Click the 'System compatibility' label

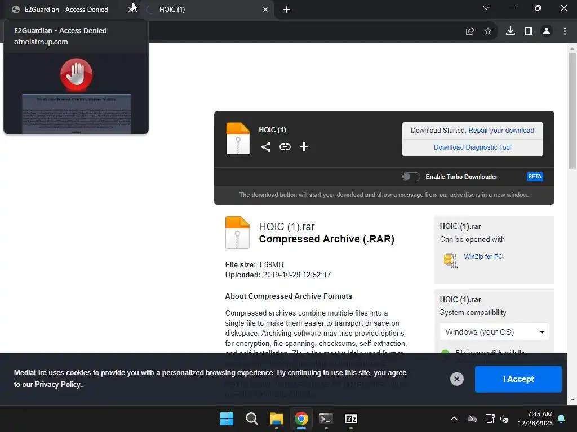(x=473, y=313)
